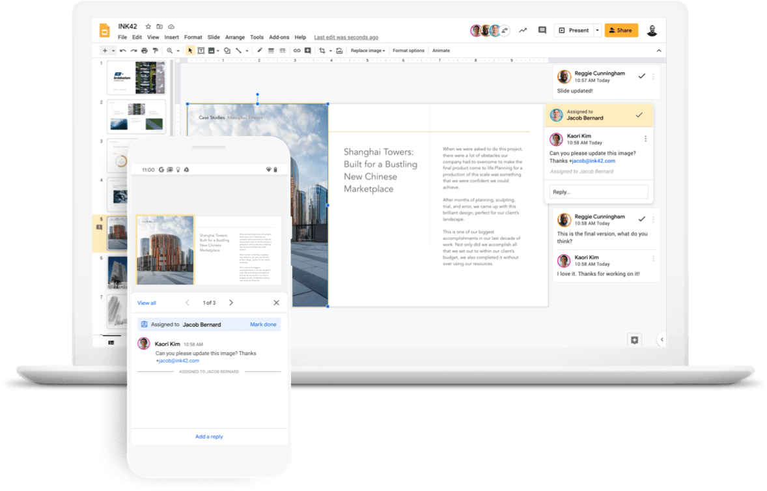This screenshot has width=767, height=491.
Task: Click the reset image icon
Action: point(339,50)
